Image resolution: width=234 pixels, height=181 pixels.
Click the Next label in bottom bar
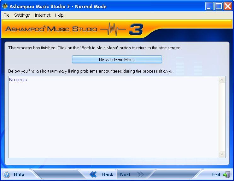(x=125, y=174)
